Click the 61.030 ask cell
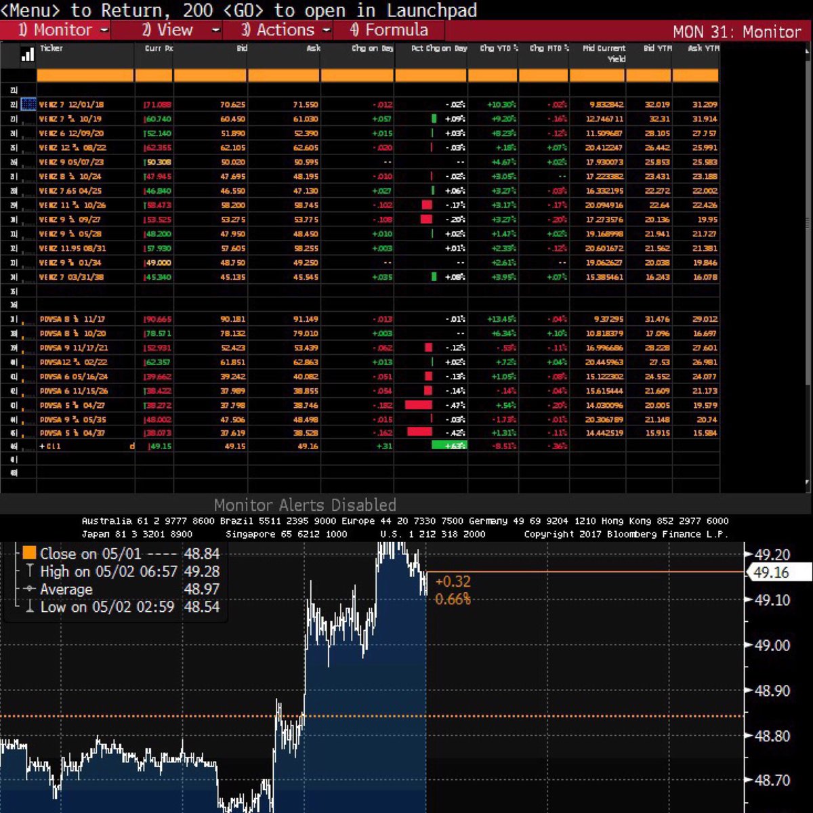Viewport: 813px width, 813px height. [x=305, y=119]
